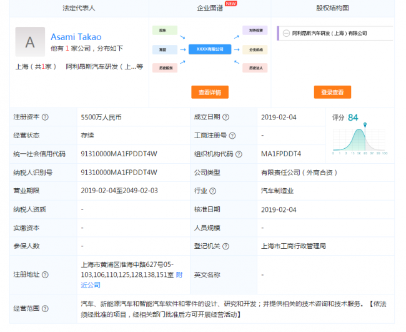Click the help icon beside 登记机关

point(225,246)
